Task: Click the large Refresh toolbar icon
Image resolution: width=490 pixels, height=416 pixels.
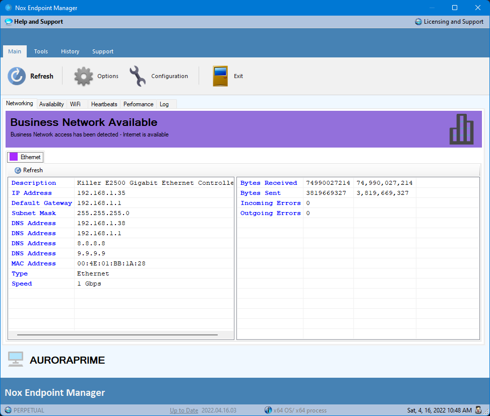Action: pos(17,76)
